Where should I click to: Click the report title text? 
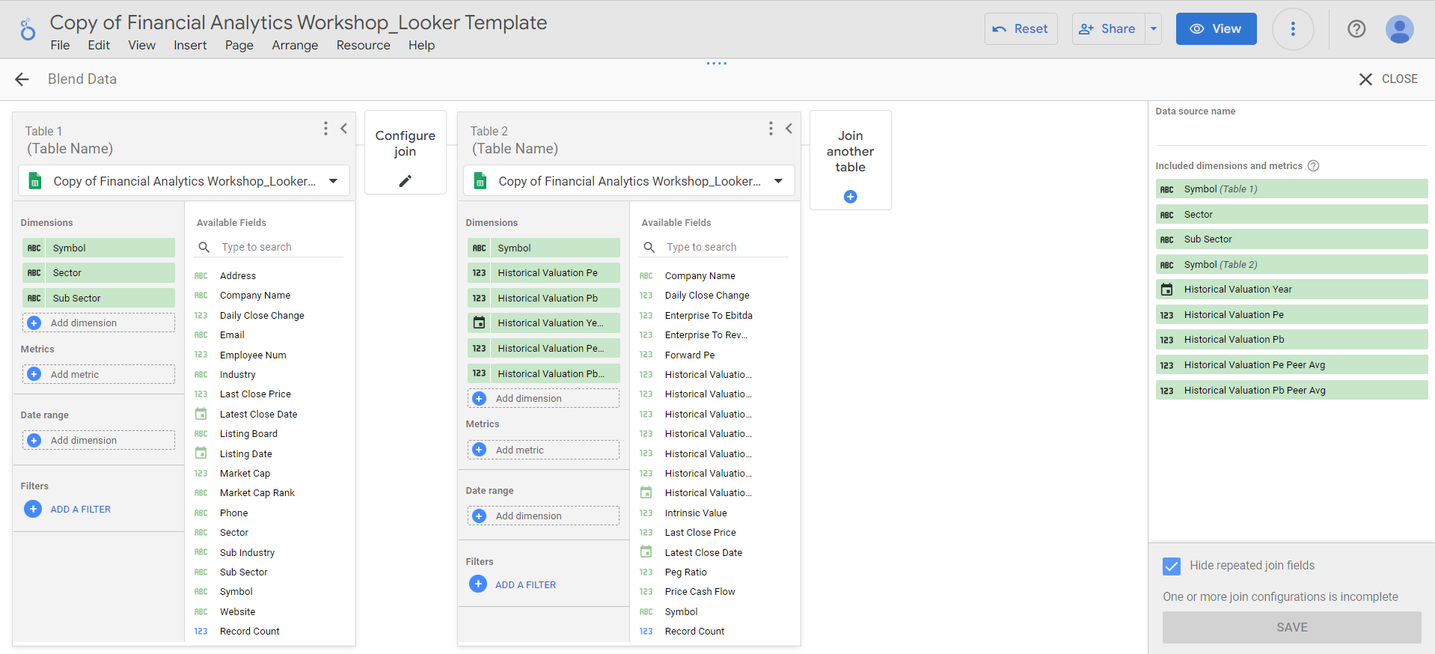point(299,22)
